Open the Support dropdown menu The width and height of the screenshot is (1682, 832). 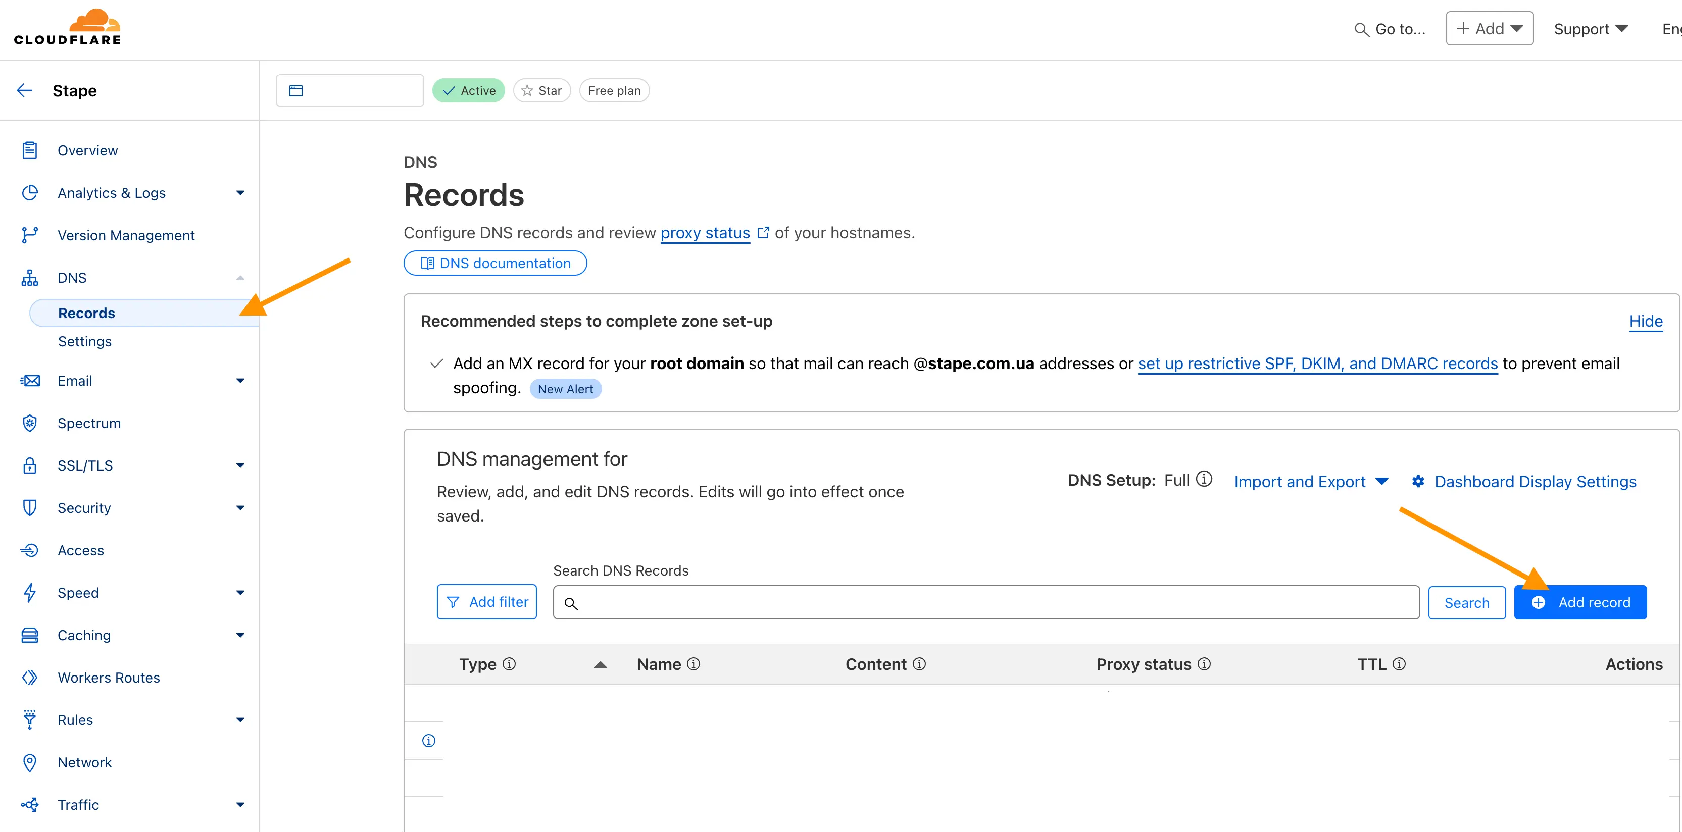point(1591,29)
